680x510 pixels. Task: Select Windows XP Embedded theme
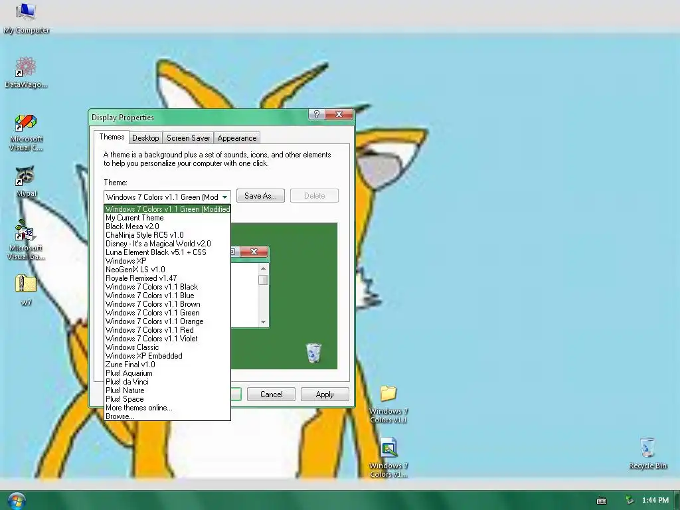tap(167, 356)
